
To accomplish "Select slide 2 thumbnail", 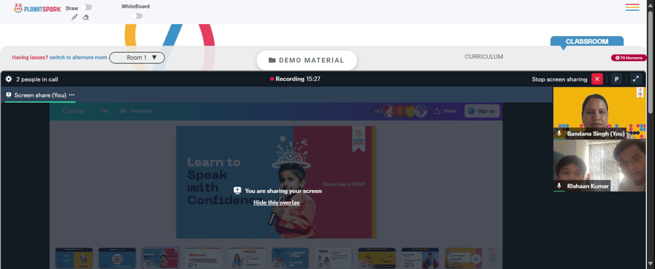I will click(x=117, y=258).
